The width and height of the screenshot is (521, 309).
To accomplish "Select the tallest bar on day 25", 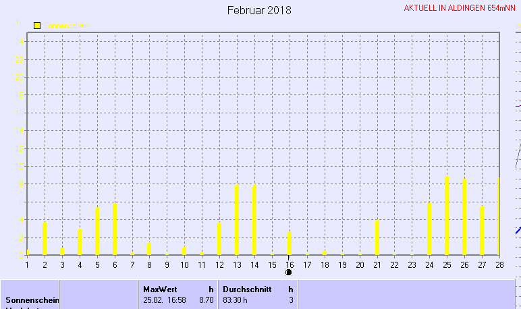I will 447,215.
